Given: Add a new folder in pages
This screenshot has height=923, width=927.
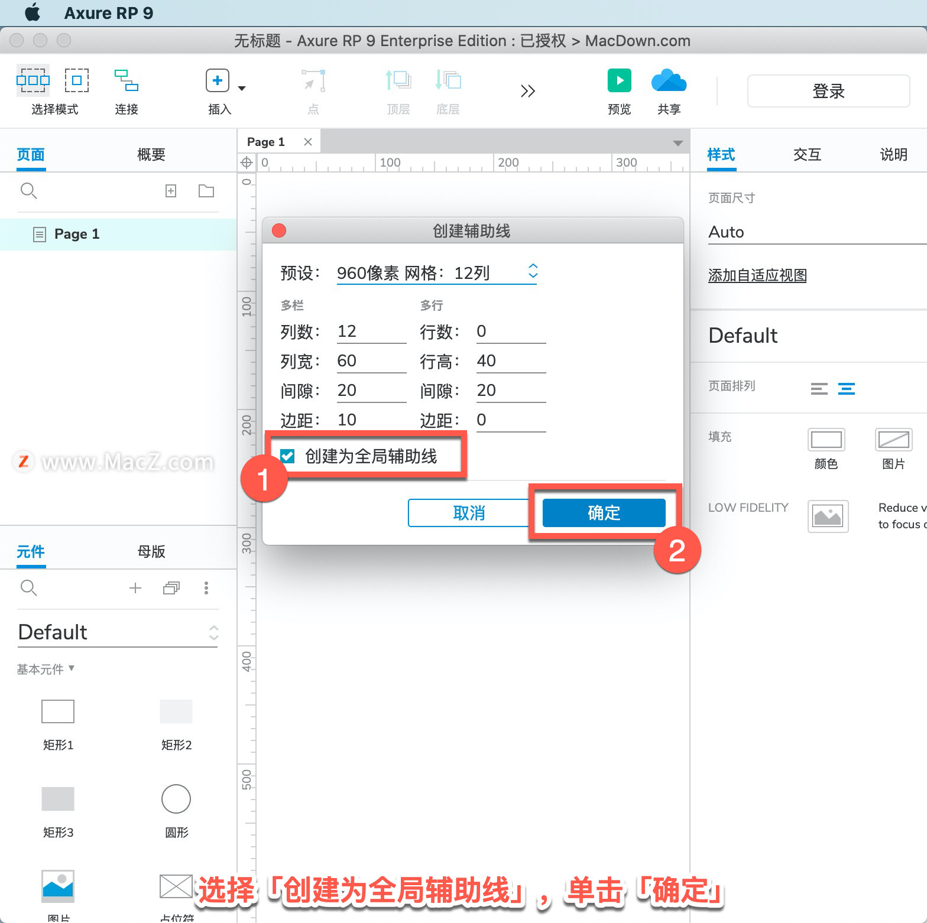Looking at the screenshot, I should coord(206,191).
